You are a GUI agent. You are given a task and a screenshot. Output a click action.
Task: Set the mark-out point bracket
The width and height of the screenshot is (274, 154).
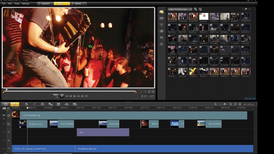[x=145, y=92]
